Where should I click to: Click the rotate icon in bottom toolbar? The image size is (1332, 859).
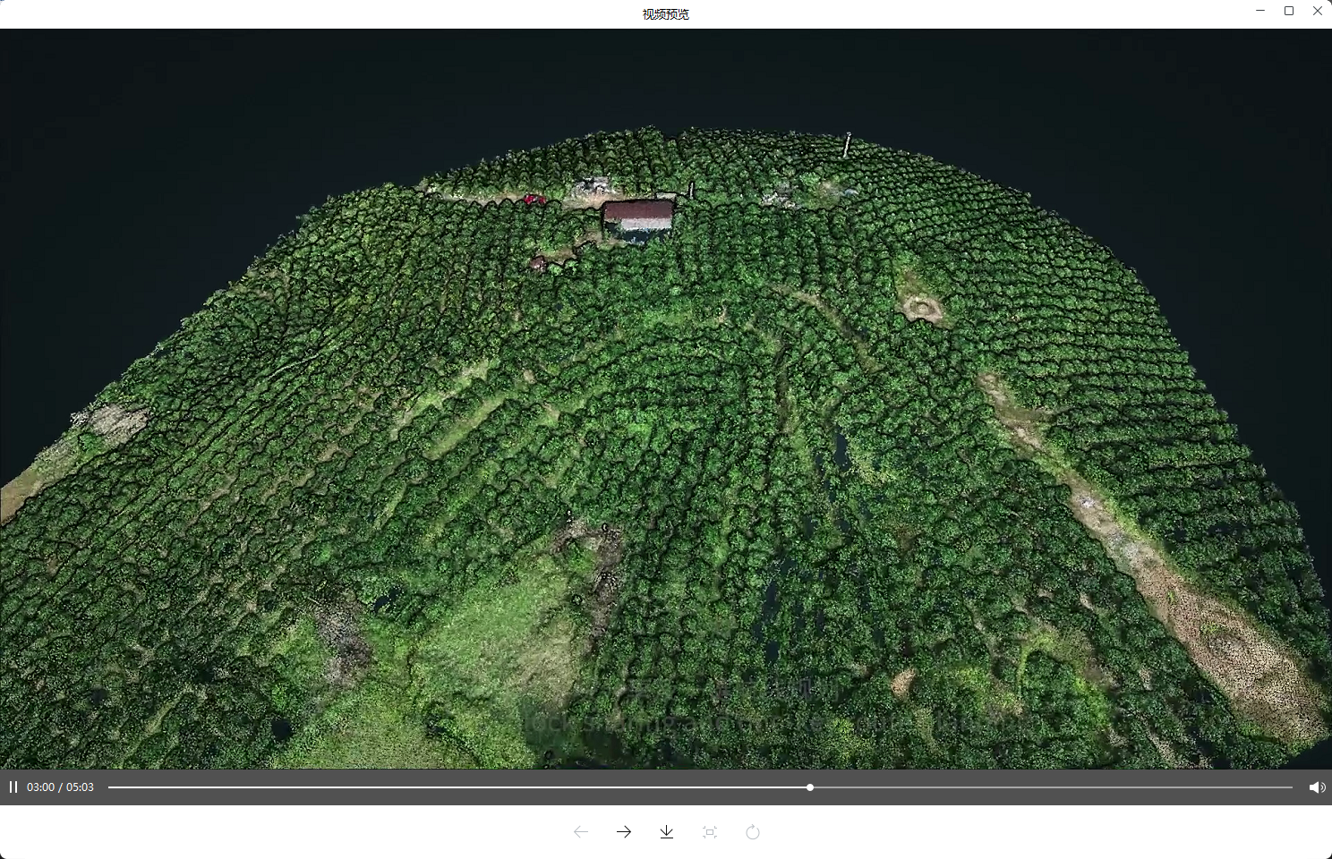[x=753, y=832]
